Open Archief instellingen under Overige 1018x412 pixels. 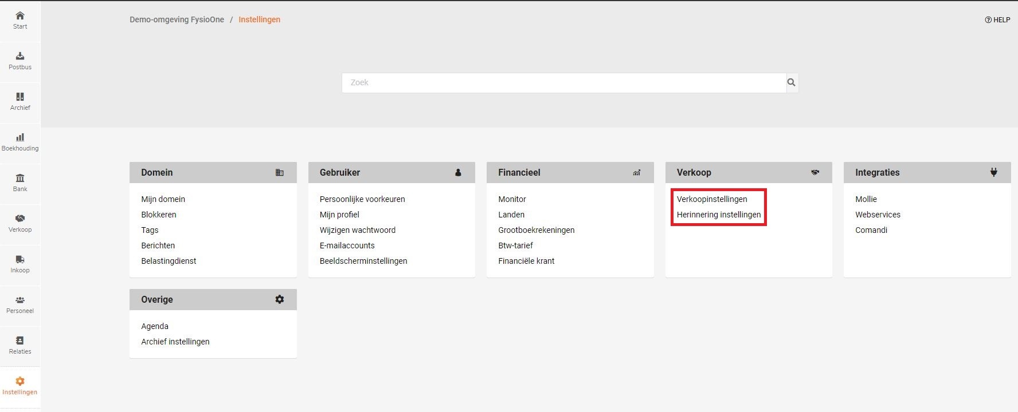pyautogui.click(x=175, y=342)
